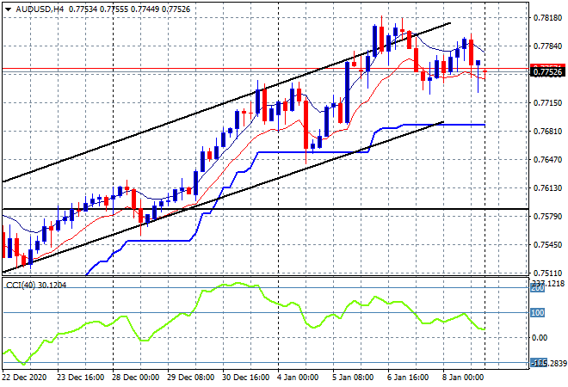
Task: Click the AUDUSD,H4 chart title text
Action: 40,9
